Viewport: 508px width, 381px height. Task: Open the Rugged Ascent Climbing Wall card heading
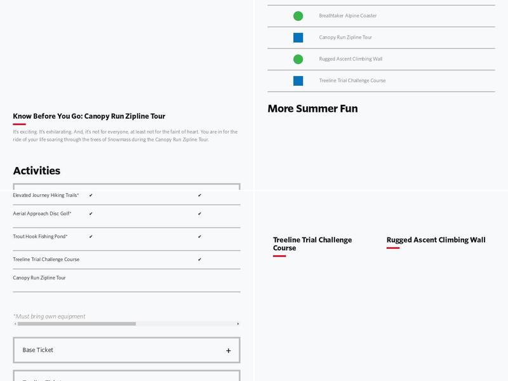tap(436, 240)
